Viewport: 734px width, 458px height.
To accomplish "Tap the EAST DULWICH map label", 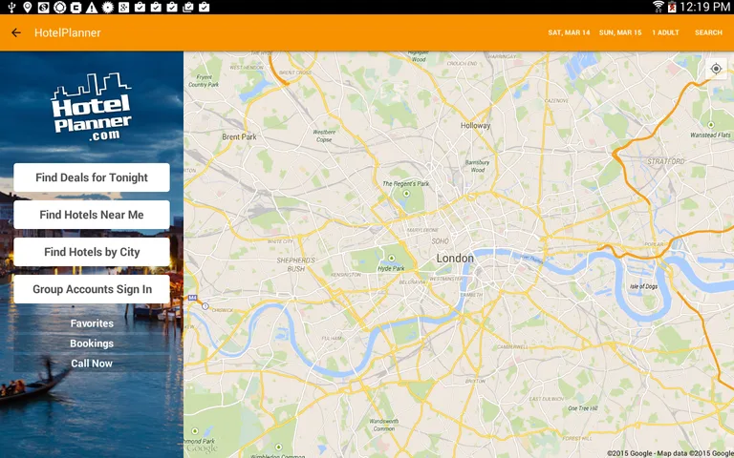I will tap(547, 399).
